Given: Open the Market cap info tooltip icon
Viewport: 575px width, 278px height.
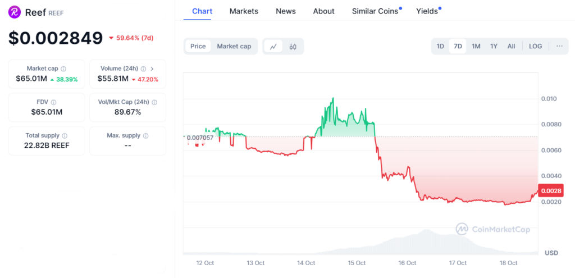Looking at the screenshot, I should [63, 69].
